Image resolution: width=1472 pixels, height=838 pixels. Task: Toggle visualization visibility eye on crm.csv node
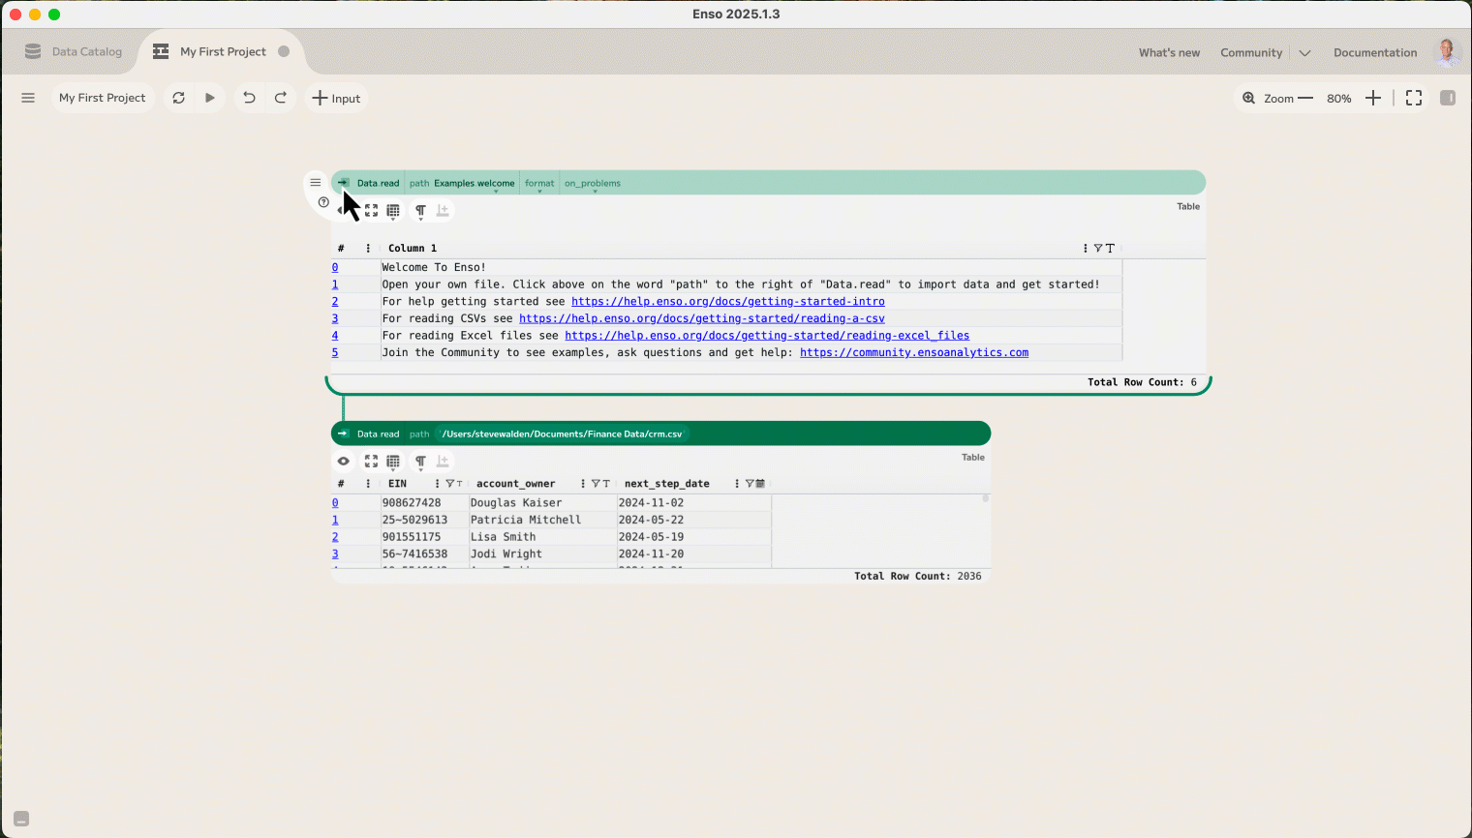[x=343, y=462]
